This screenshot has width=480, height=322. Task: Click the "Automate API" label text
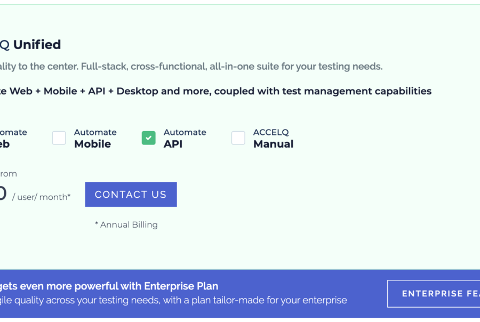tap(185, 138)
